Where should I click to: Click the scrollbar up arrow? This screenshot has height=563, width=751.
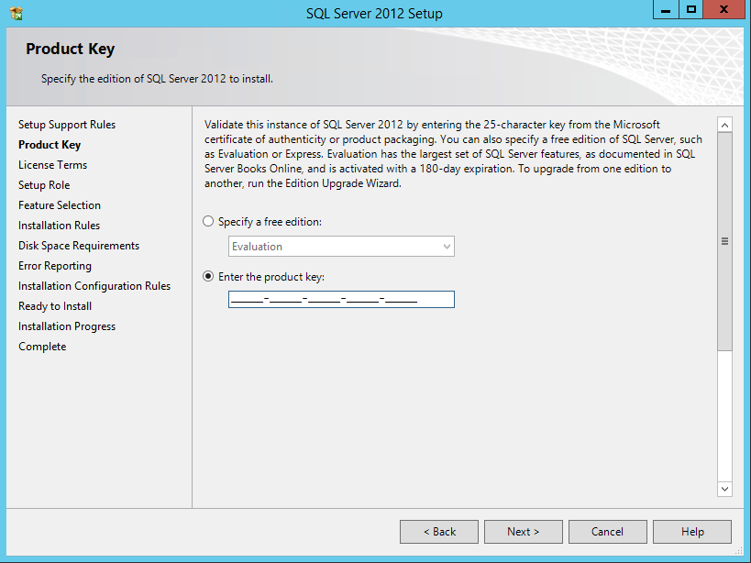click(724, 125)
